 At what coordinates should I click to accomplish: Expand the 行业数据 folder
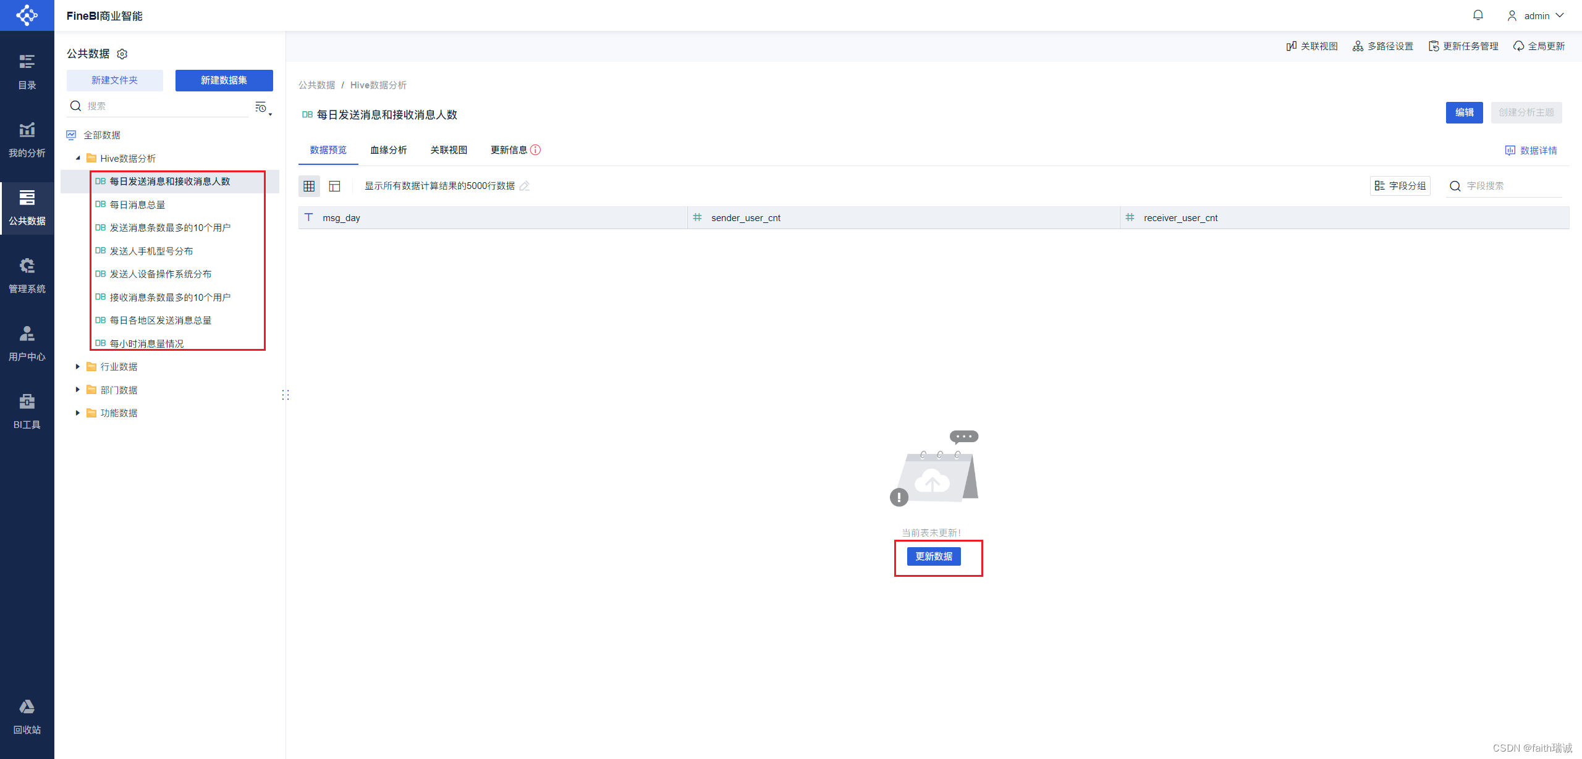point(78,367)
